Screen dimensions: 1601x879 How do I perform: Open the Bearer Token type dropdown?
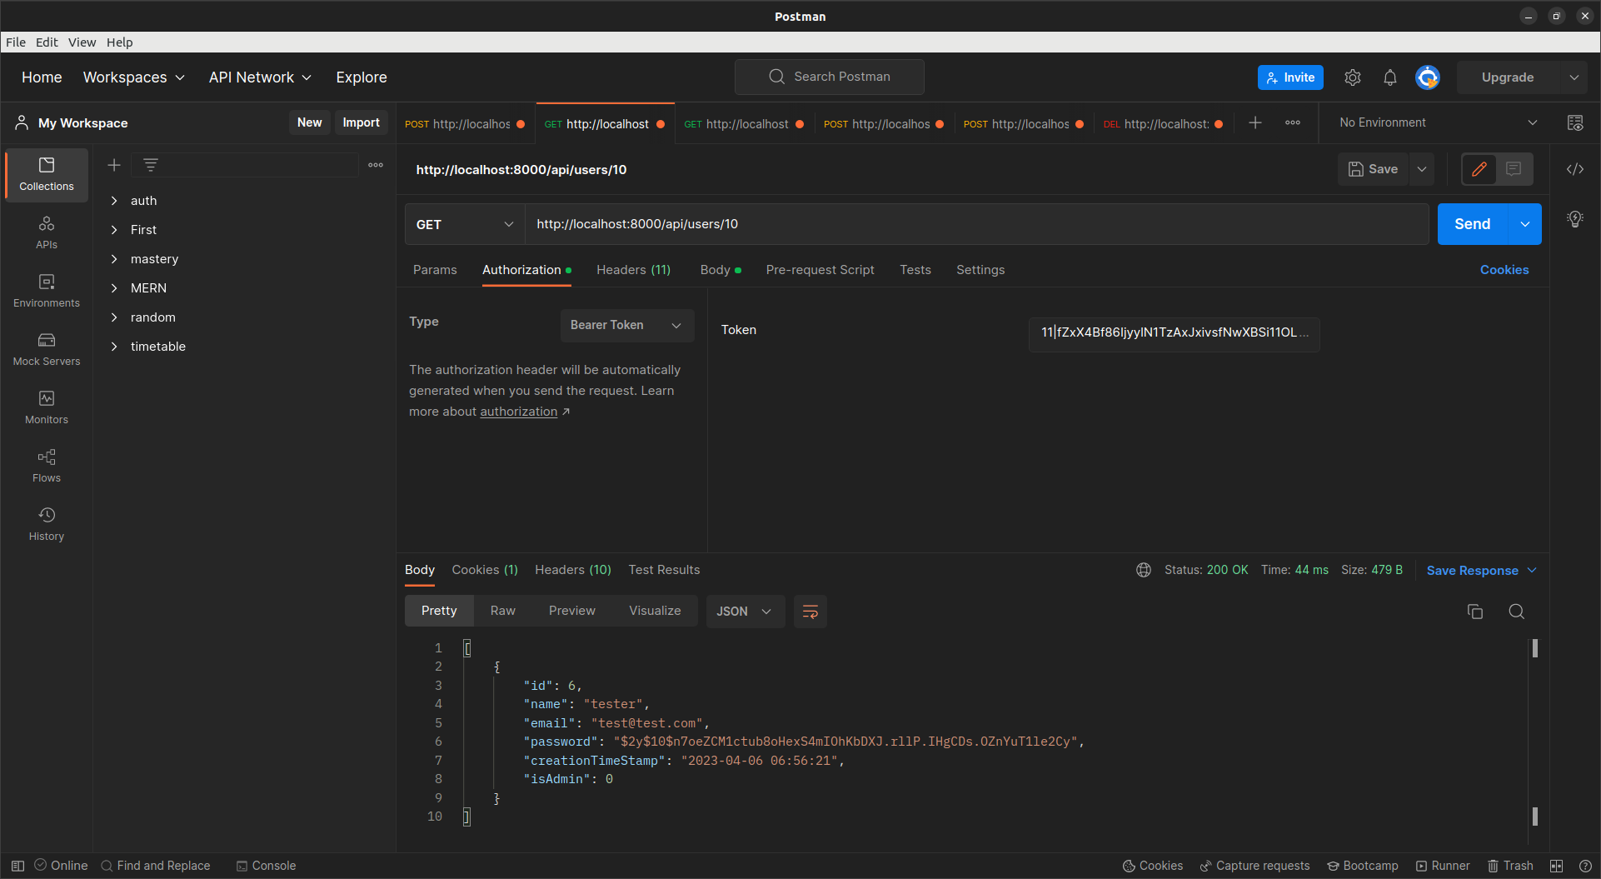pos(626,325)
